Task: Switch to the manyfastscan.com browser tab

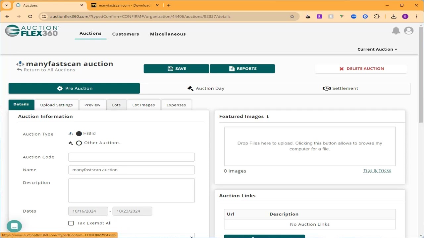Action: [x=125, y=5]
